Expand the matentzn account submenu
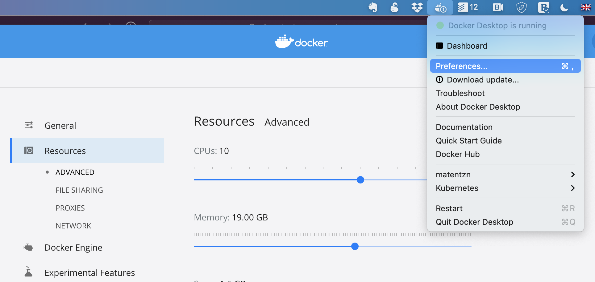This screenshot has width=595, height=282. (x=505, y=175)
